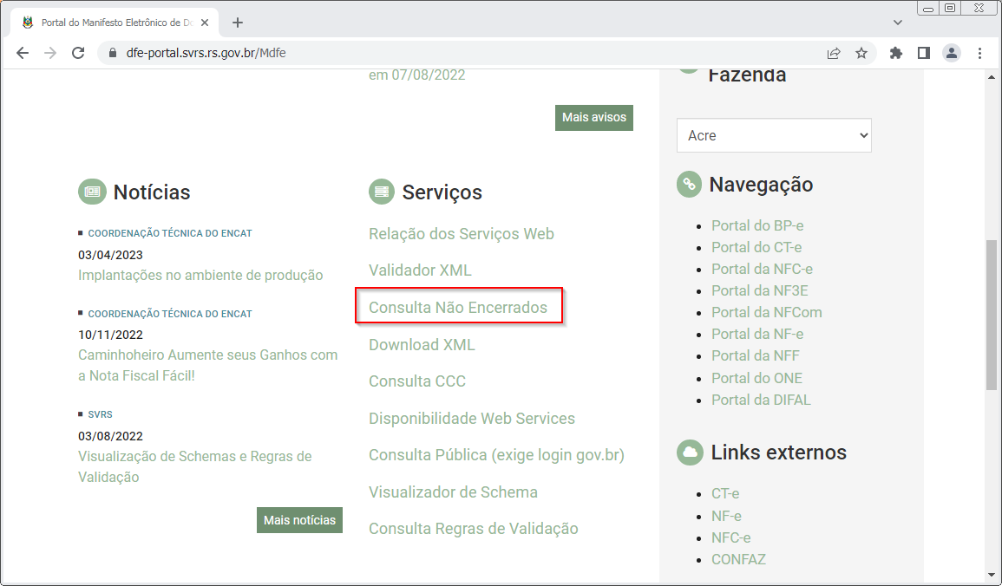The width and height of the screenshot is (1002, 586).
Task: Click the Mais avisos button
Action: coord(594,117)
